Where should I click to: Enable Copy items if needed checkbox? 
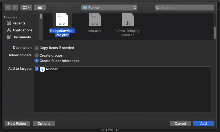37,48
